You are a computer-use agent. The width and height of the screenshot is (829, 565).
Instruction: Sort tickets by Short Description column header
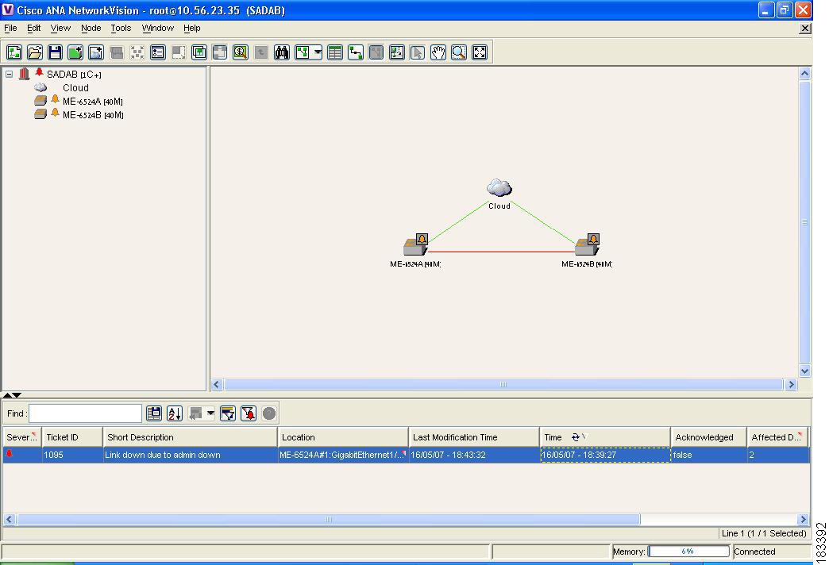click(191, 437)
